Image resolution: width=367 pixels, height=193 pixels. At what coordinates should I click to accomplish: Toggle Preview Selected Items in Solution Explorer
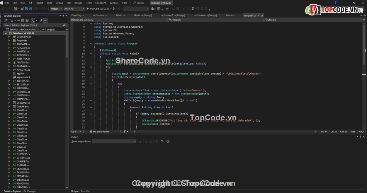click(x=46, y=20)
